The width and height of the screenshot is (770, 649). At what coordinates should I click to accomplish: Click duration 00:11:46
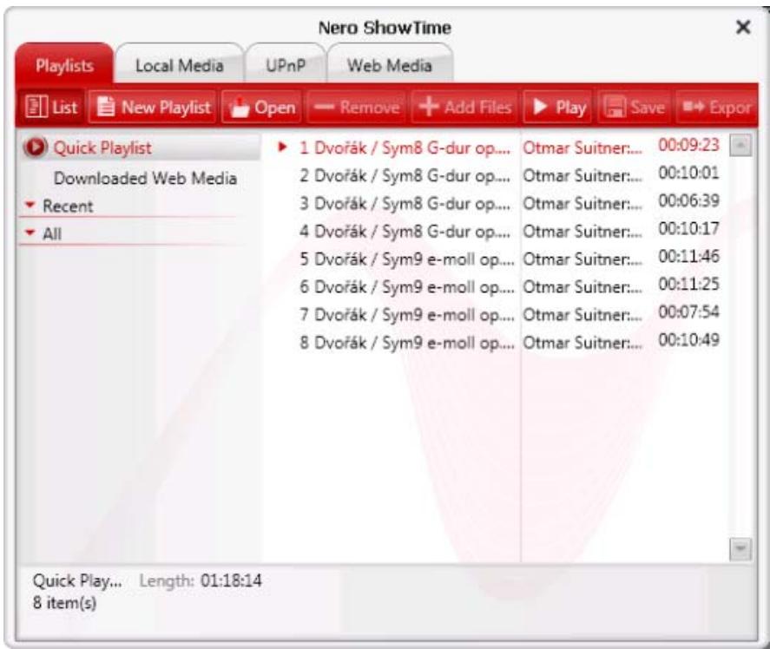(688, 256)
